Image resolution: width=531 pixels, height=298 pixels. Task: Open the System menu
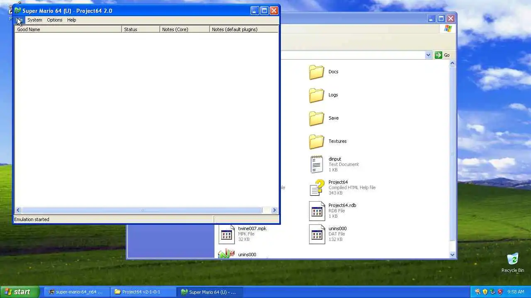(35, 20)
